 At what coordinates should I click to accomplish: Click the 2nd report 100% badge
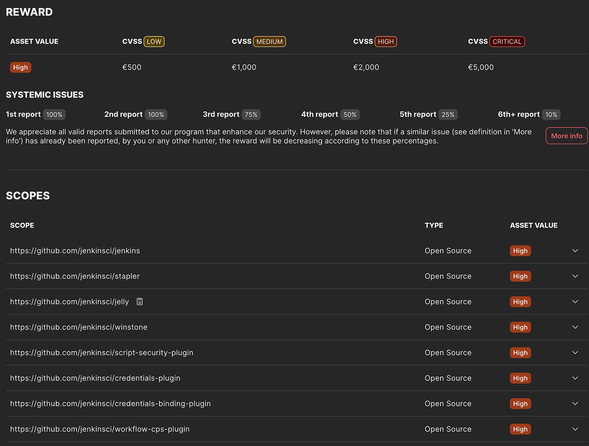click(x=156, y=115)
